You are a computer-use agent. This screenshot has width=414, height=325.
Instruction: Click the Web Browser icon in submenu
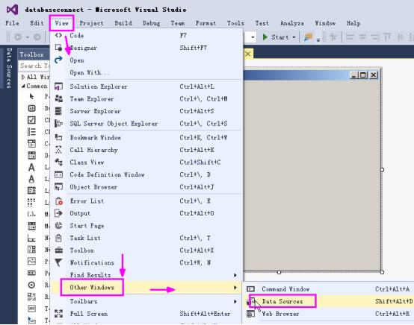250,314
